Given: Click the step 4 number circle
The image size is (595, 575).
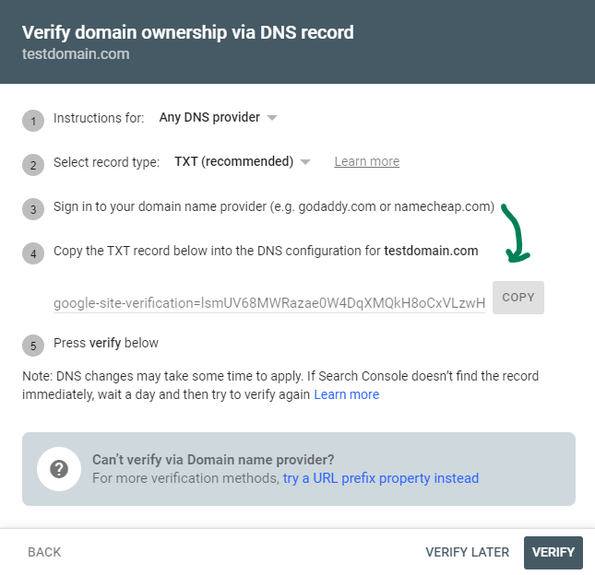Looking at the screenshot, I should click(33, 253).
